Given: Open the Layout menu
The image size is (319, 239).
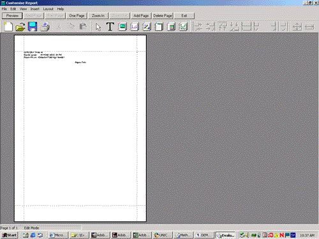Looking at the screenshot, I should tap(48, 9).
